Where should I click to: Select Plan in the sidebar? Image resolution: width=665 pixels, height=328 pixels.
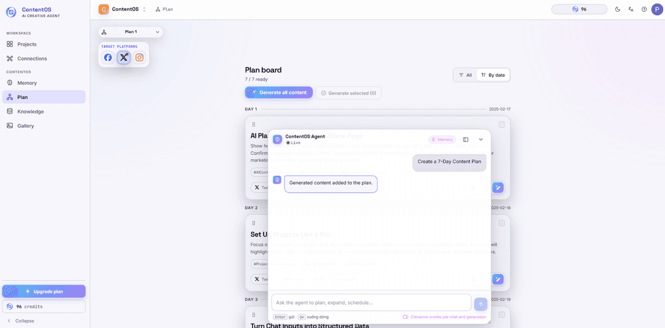tap(44, 97)
